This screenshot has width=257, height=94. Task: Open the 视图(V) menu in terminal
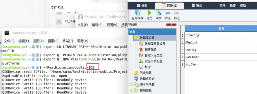coord(38,41)
